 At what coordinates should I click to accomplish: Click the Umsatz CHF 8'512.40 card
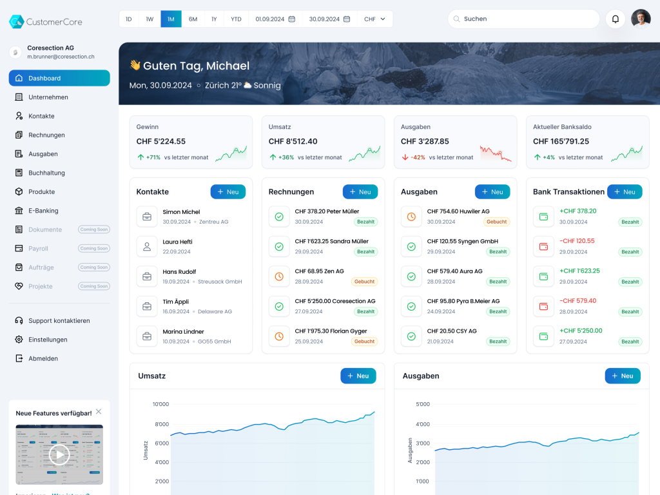324,142
